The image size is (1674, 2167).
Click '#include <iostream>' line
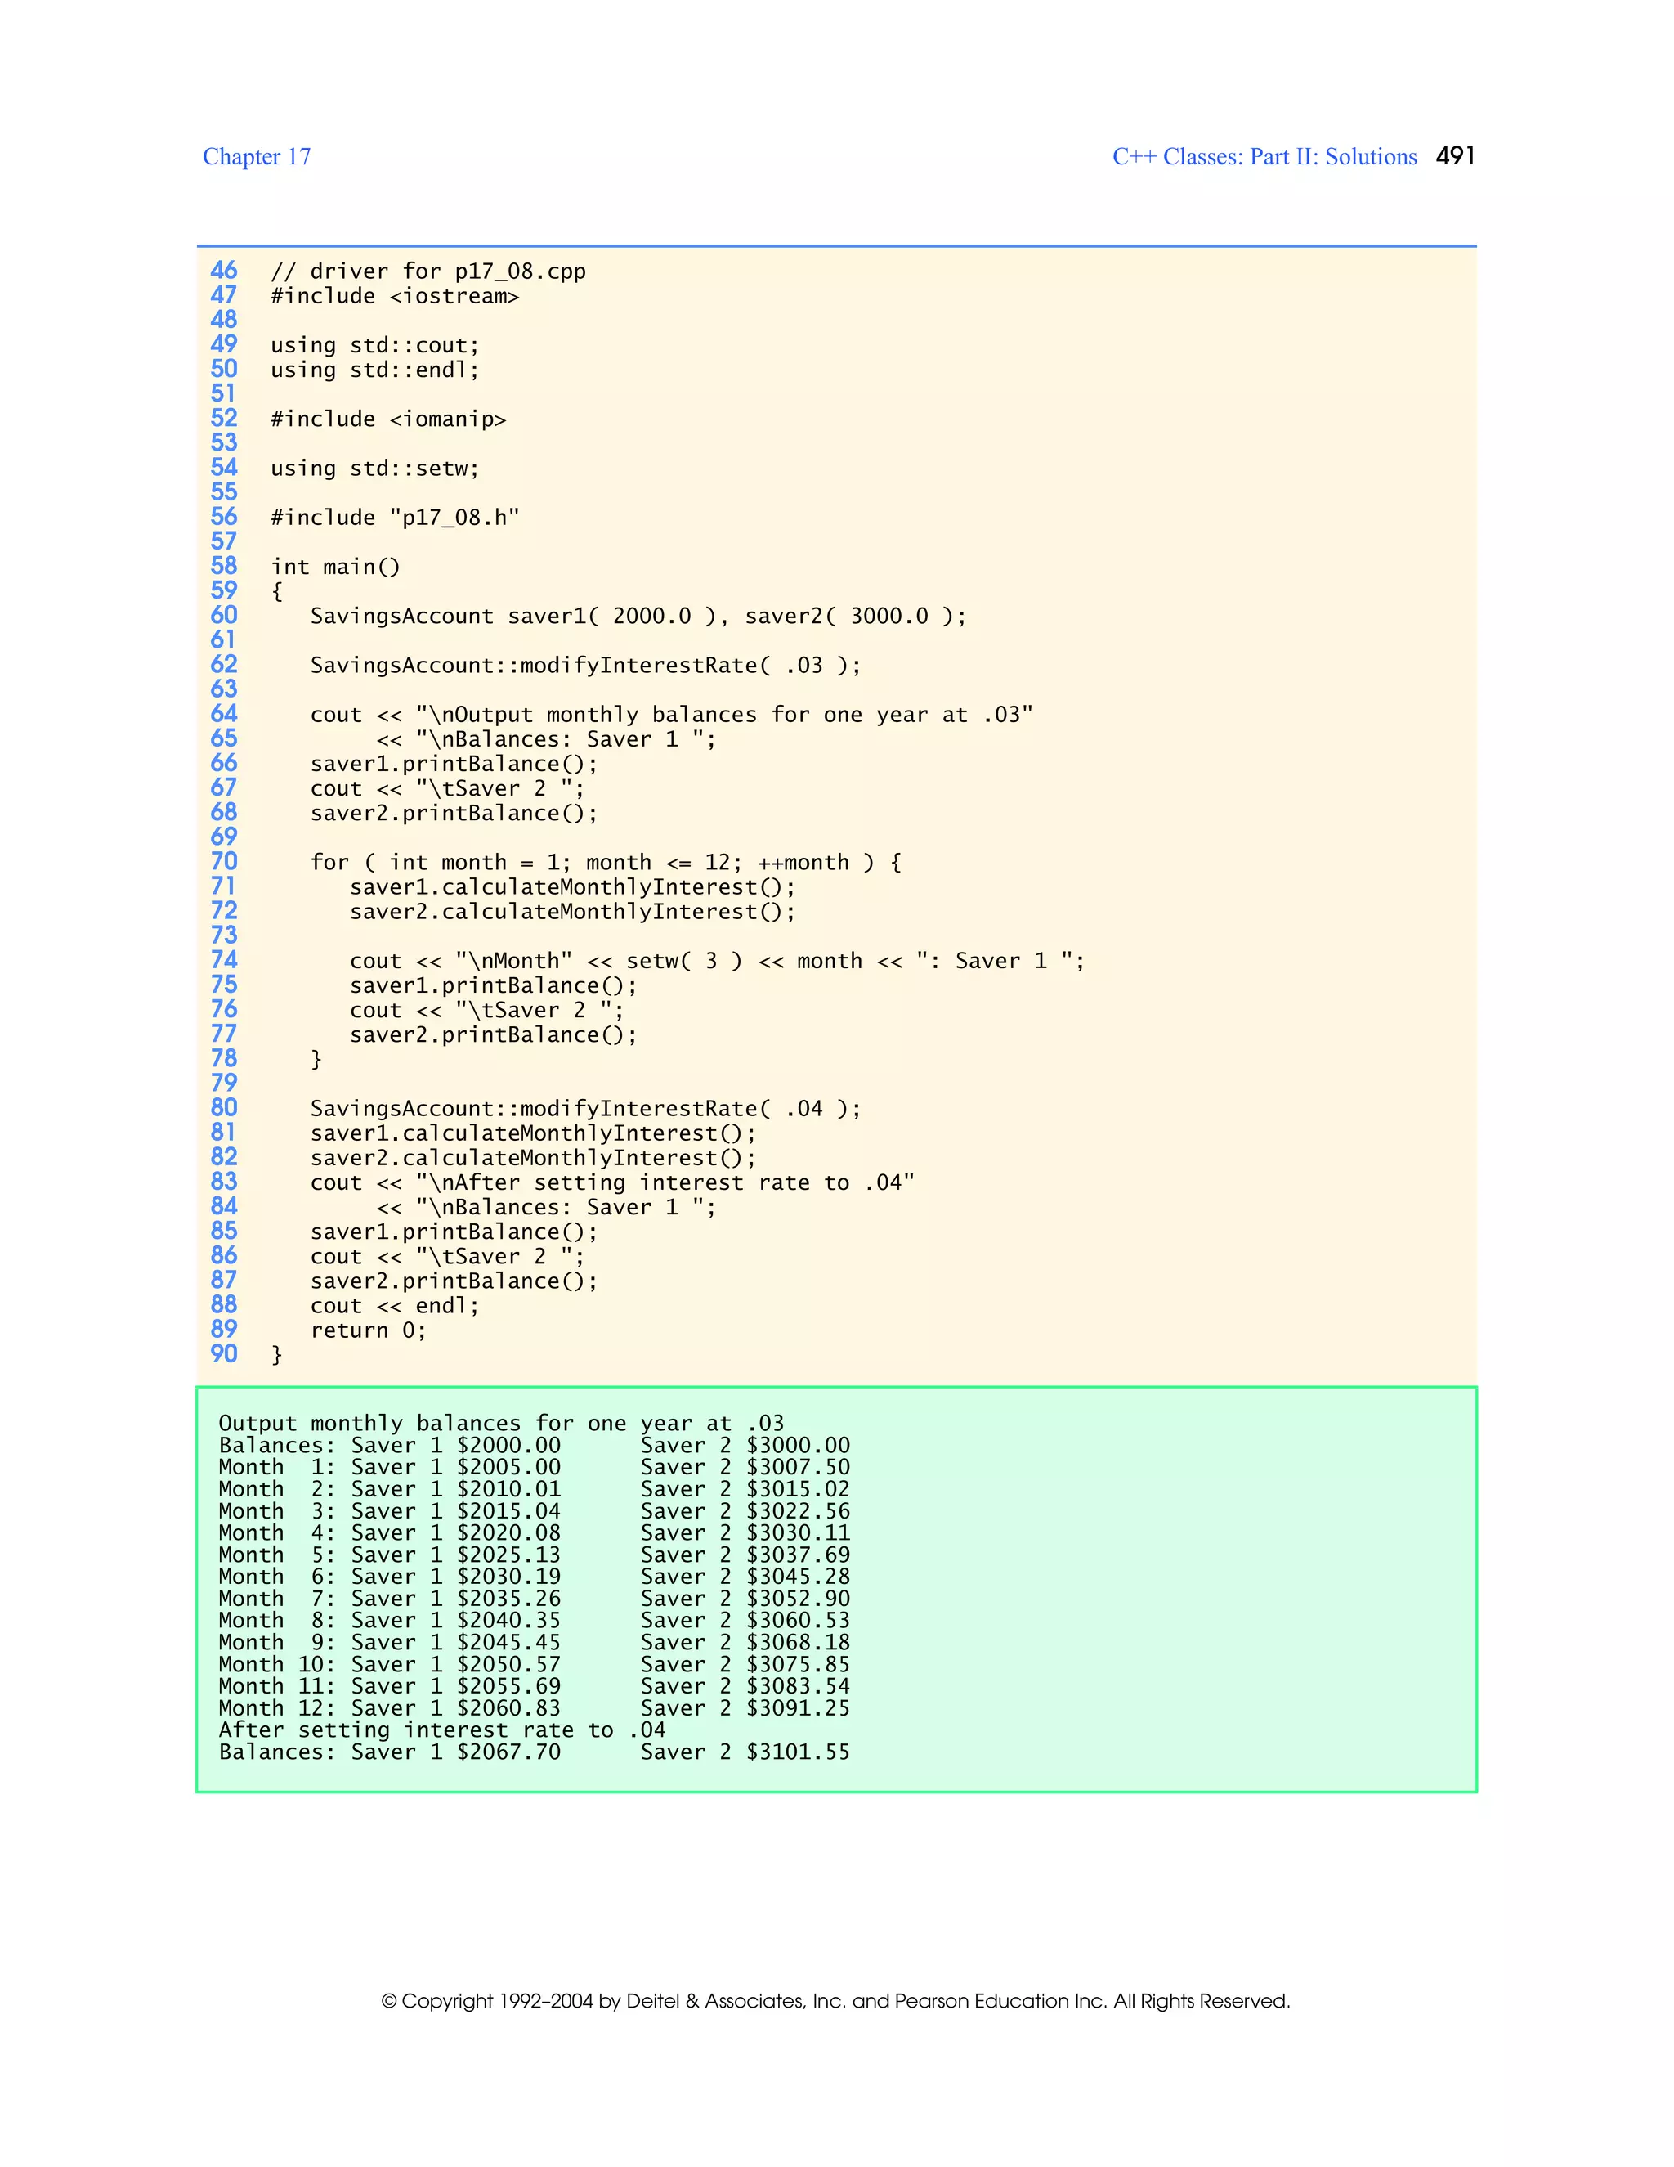coord(395,296)
